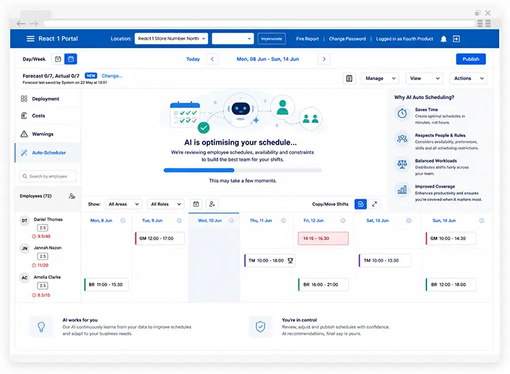Click the logout icon in header

tap(456, 39)
